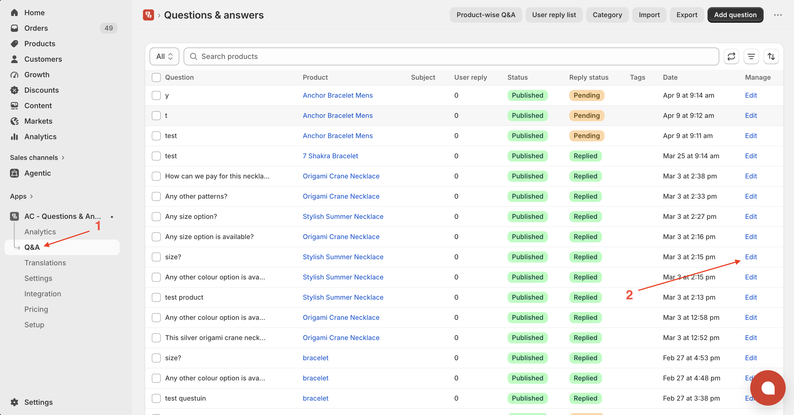
Task: Toggle the select-all questions checkbox
Action: tap(156, 77)
